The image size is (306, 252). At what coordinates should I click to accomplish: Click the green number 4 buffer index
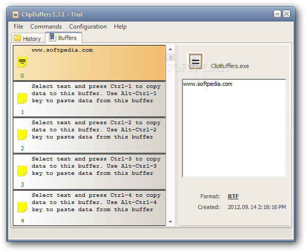(x=22, y=221)
